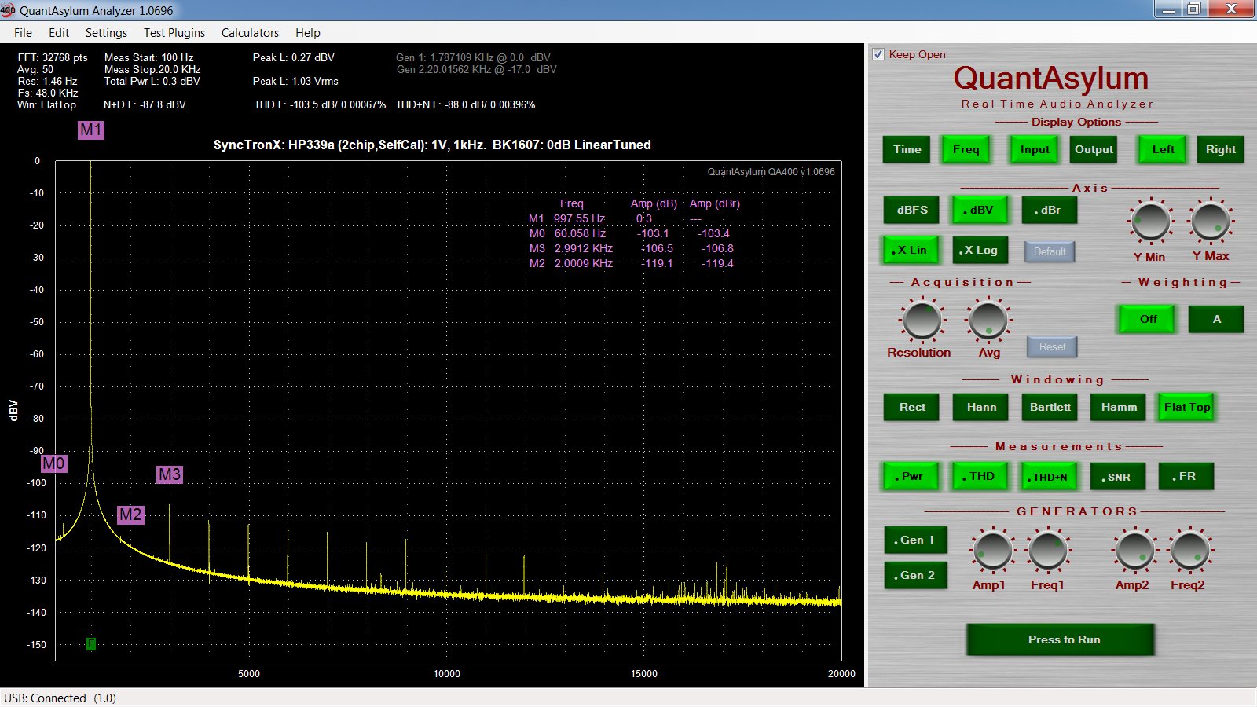Screen dimensions: 1257x707
Task: Click the M2 2.0009 KHz table row
Action: [631, 263]
